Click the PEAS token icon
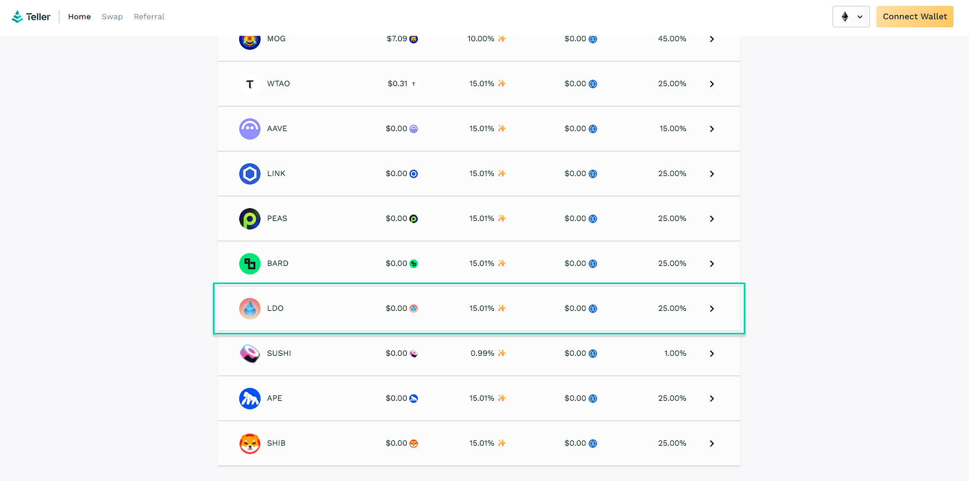 (249, 219)
